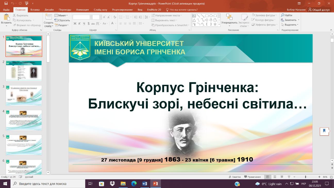Open the Дизайн (Design) ribbon tab
Screen dimensions: 334x188
49,10
